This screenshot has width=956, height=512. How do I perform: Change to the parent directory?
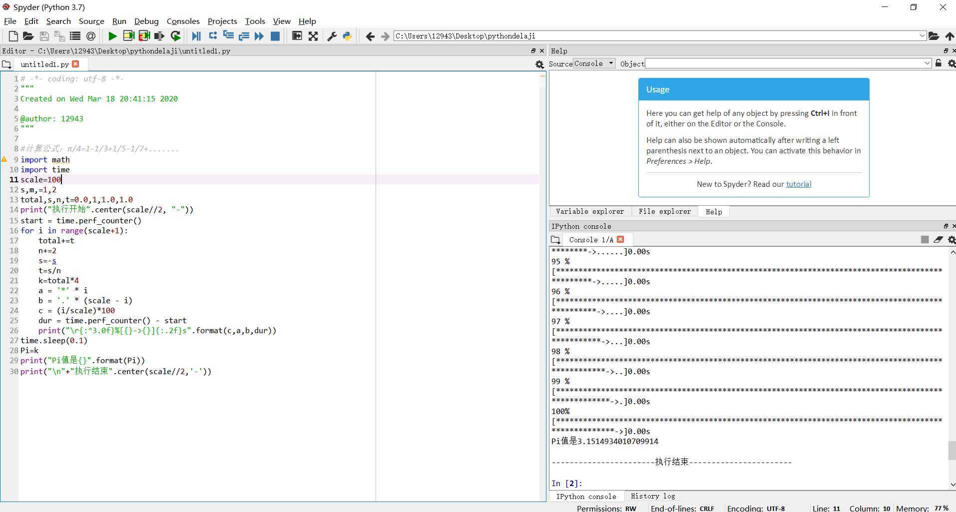[x=950, y=36]
